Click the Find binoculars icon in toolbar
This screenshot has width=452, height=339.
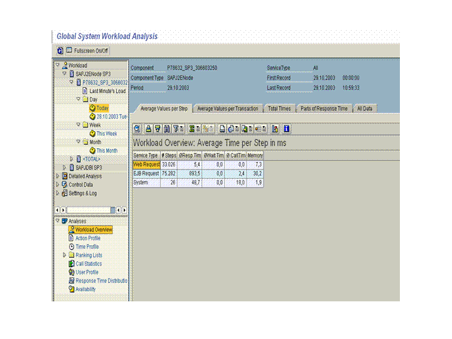[x=166, y=129]
